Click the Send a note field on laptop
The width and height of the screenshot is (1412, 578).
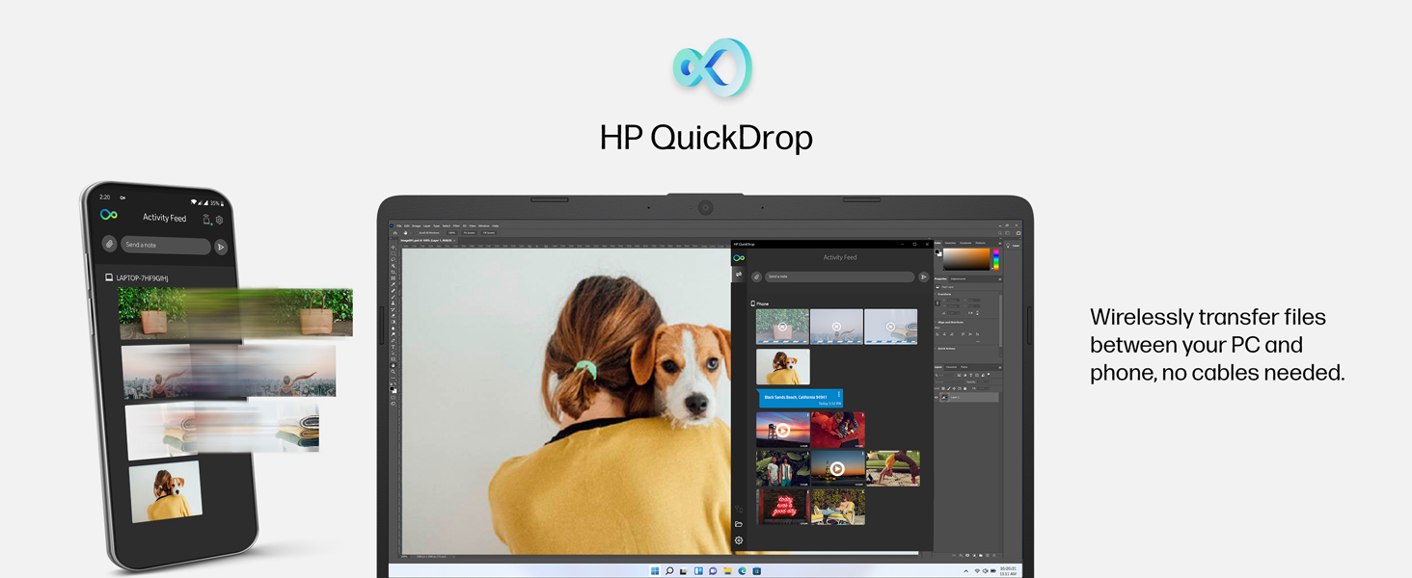click(839, 276)
